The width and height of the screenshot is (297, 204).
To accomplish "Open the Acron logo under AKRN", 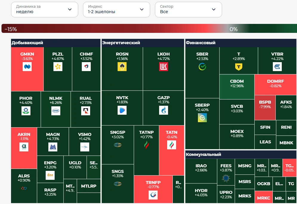I will (x=24, y=147).
